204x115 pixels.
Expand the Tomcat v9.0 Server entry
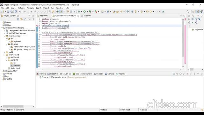tap(38, 77)
